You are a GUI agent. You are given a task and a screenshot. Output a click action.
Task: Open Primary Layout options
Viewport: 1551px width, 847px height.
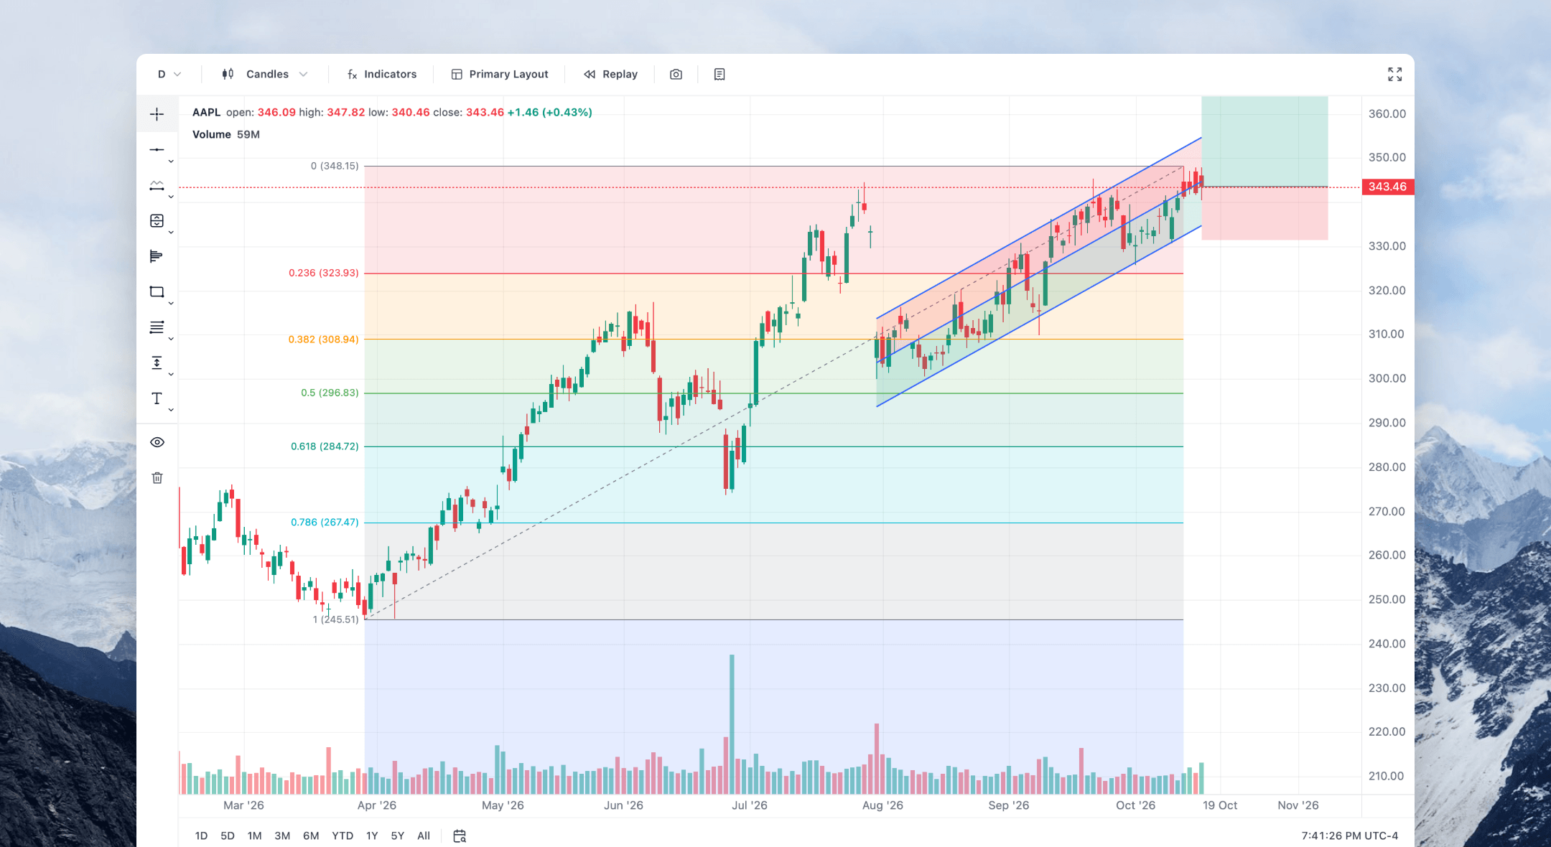[500, 74]
